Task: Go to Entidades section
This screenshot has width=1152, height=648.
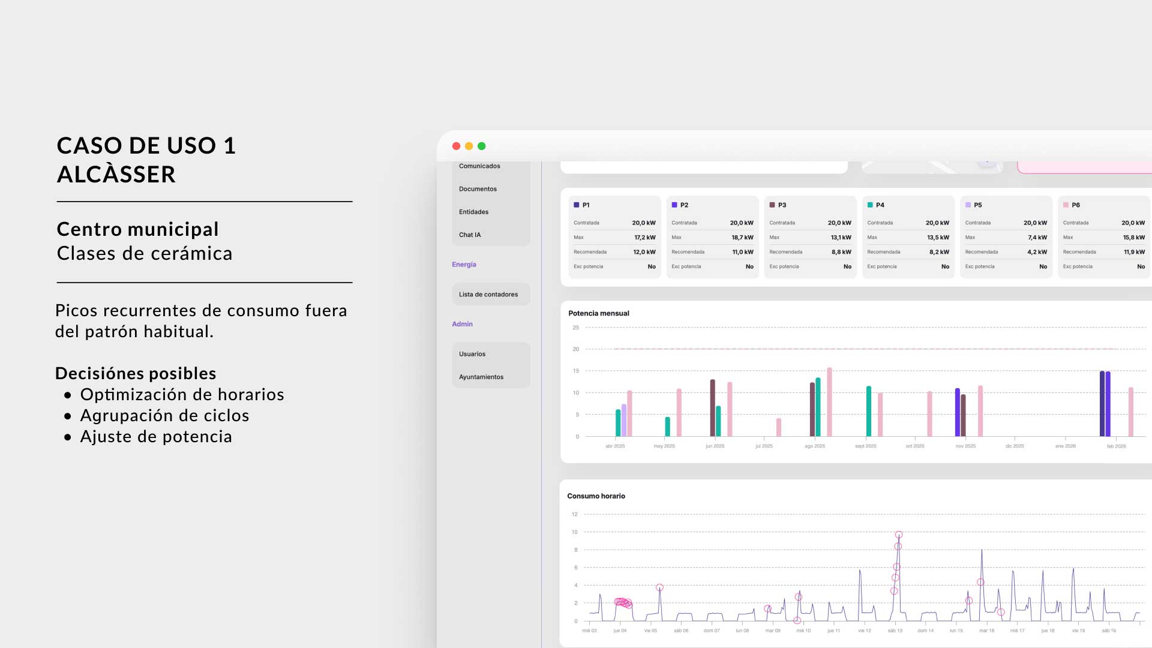Action: pos(473,212)
